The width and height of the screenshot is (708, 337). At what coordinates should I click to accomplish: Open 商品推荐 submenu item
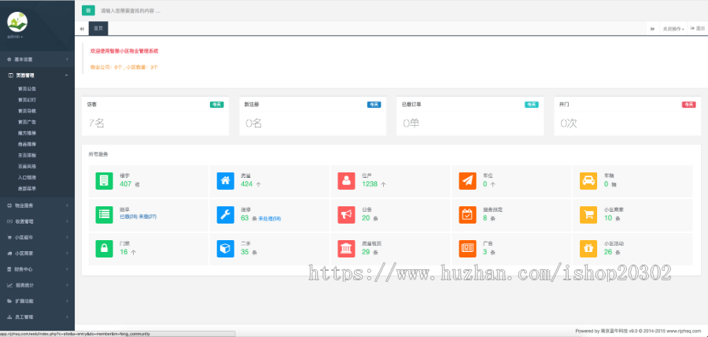[x=27, y=144]
